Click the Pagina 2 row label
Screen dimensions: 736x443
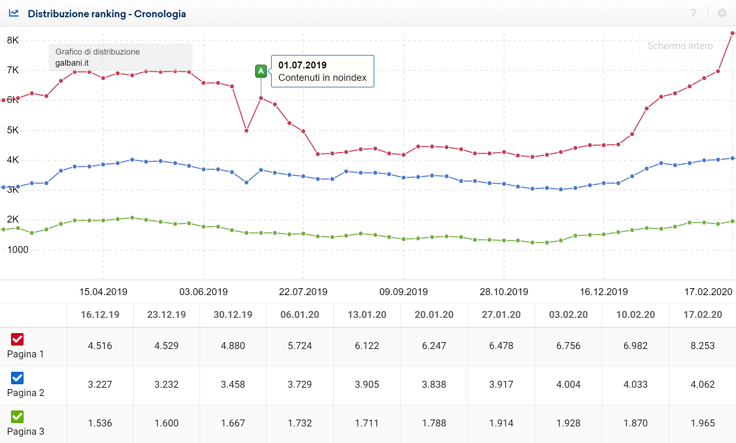click(x=26, y=393)
